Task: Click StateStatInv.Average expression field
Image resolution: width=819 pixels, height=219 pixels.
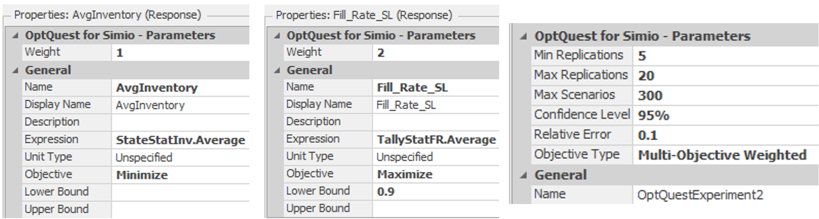Action: point(181,140)
